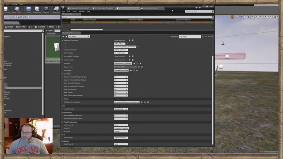Use selected asset for NPC Behavior Parameters
Screen dimensions: 283x159
click(141, 102)
